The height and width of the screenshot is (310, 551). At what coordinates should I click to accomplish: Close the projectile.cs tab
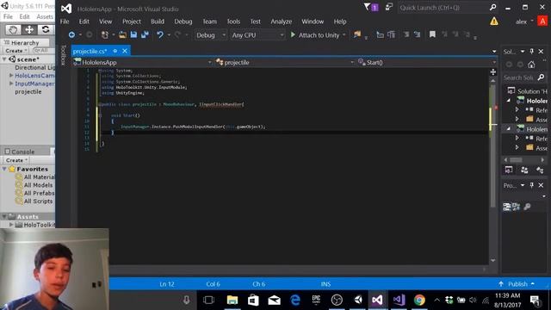[x=125, y=52]
